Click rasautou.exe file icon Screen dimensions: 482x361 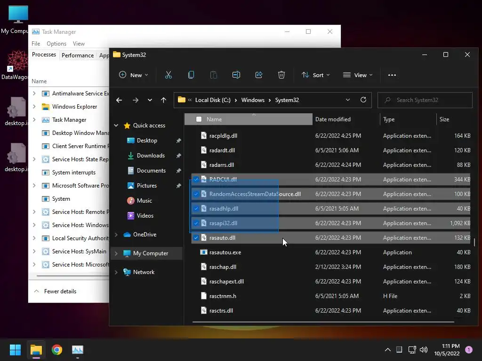point(203,252)
